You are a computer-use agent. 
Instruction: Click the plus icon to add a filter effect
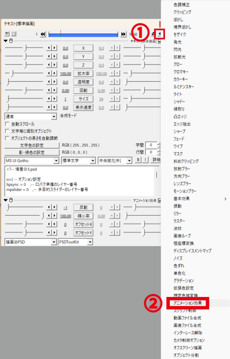pyautogui.click(x=160, y=34)
